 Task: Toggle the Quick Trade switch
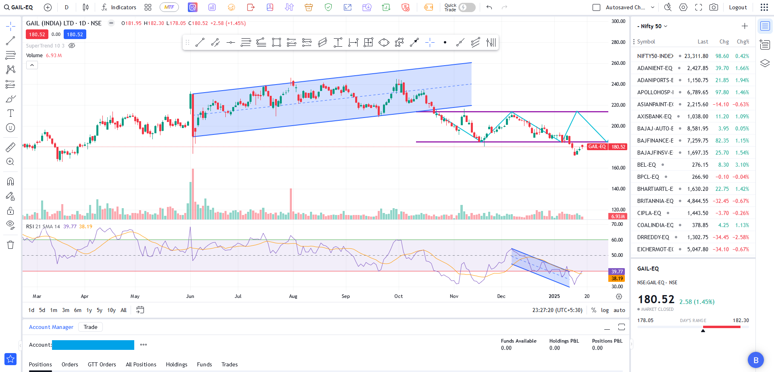(467, 7)
